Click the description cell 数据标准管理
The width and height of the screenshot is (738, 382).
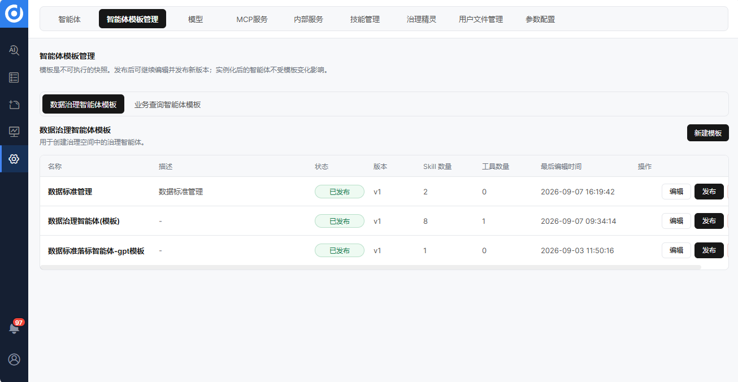pos(181,192)
